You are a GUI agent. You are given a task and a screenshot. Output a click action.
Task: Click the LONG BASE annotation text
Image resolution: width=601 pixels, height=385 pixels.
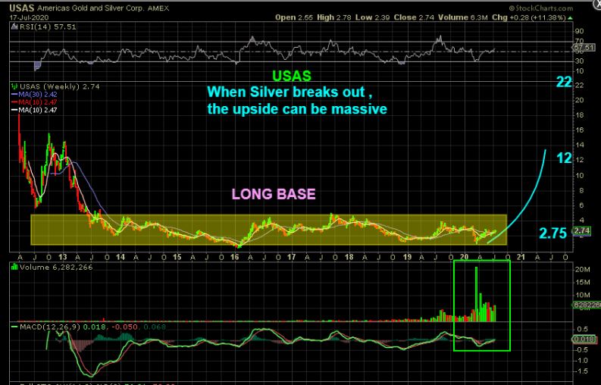(274, 194)
